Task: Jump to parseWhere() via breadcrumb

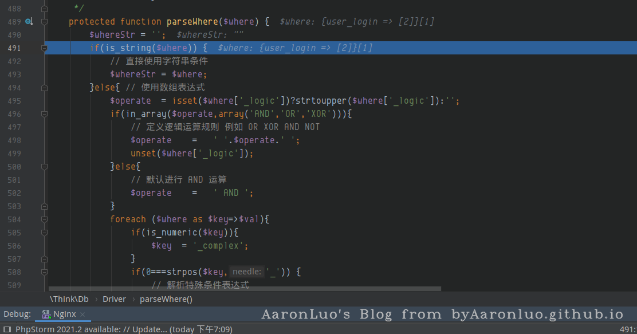Action: pyautogui.click(x=166, y=299)
